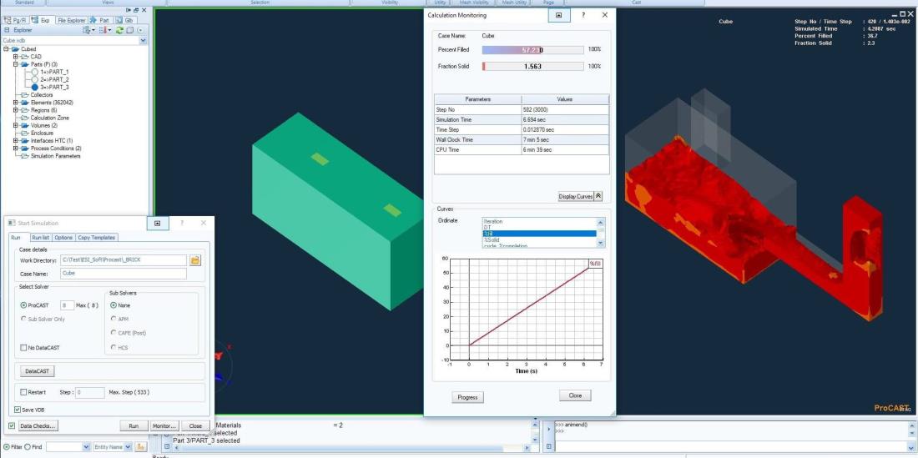Image resolution: width=918 pixels, height=458 pixels.
Task: Switch to the Part tab
Action: 100,20
